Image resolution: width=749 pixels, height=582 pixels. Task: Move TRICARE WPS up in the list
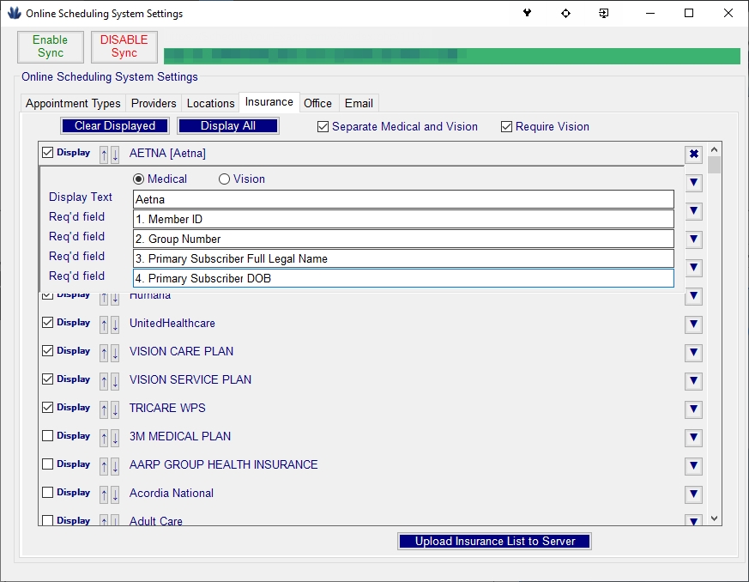click(104, 409)
